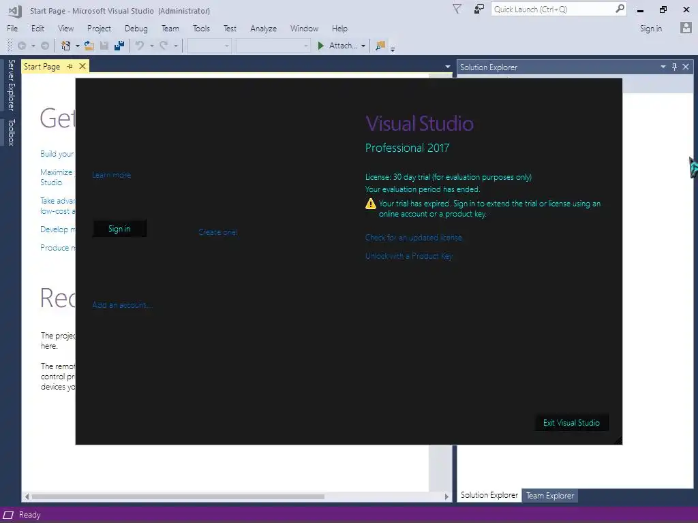Image resolution: width=698 pixels, height=523 pixels.
Task: Toggle auto hide pin on Solution Explorer
Action: click(674, 67)
